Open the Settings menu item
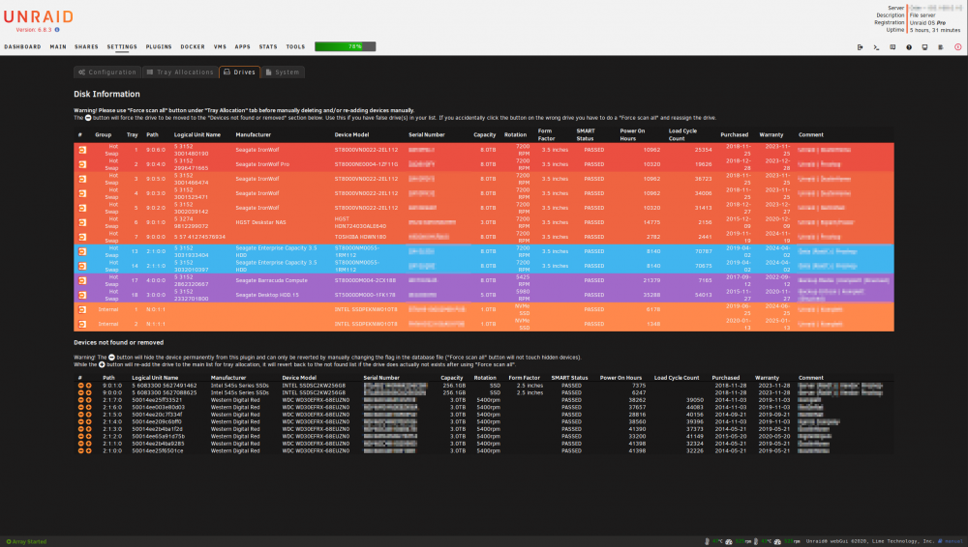968x547 pixels. (122, 46)
